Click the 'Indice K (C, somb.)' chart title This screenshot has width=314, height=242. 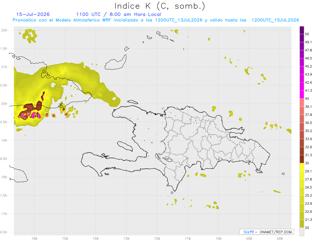(x=160, y=6)
